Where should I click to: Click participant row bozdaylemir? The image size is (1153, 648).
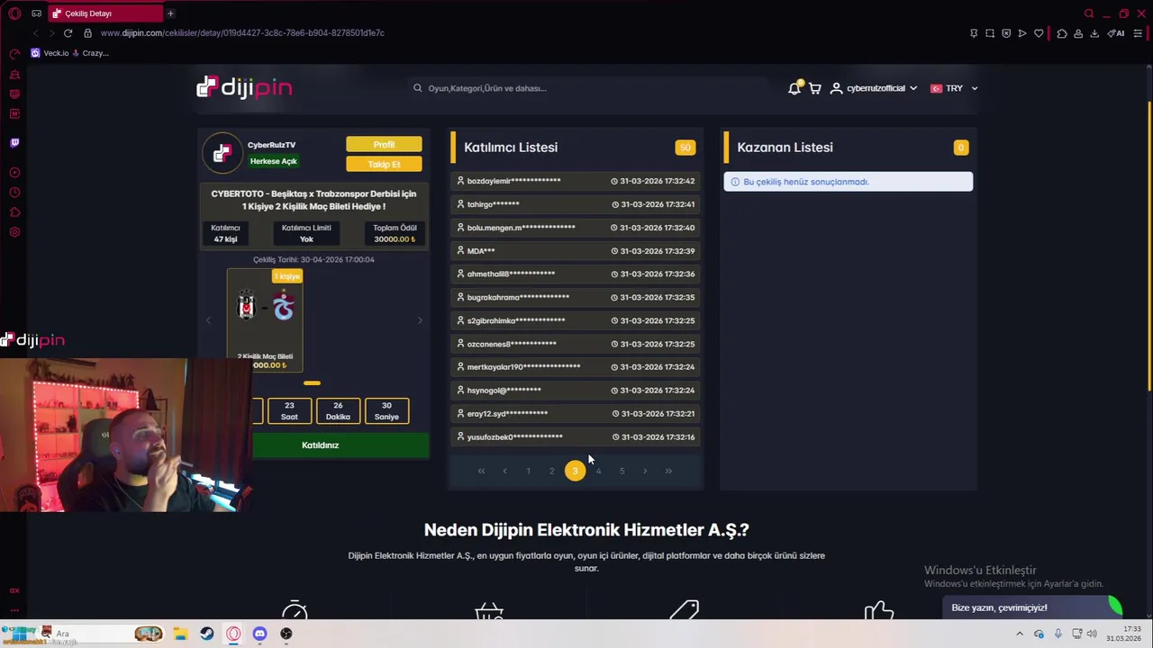point(576,181)
